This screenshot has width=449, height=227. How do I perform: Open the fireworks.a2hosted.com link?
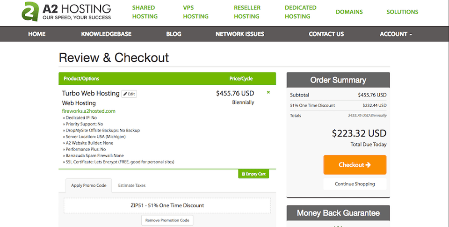(x=89, y=111)
